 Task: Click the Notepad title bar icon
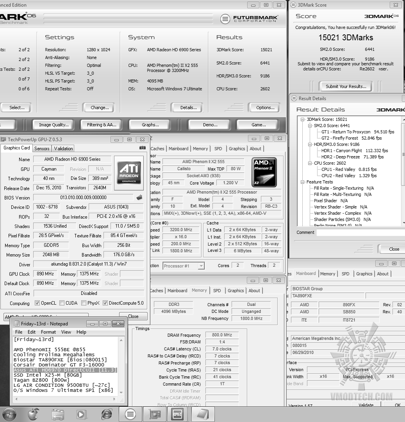click(x=17, y=323)
